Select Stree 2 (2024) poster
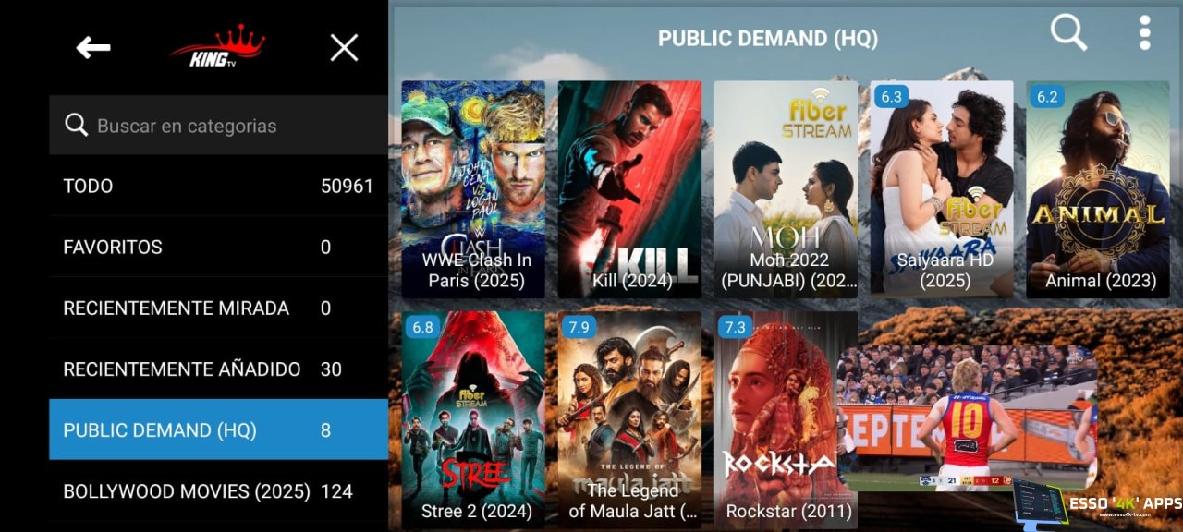This screenshot has height=532, width=1183. (473, 419)
